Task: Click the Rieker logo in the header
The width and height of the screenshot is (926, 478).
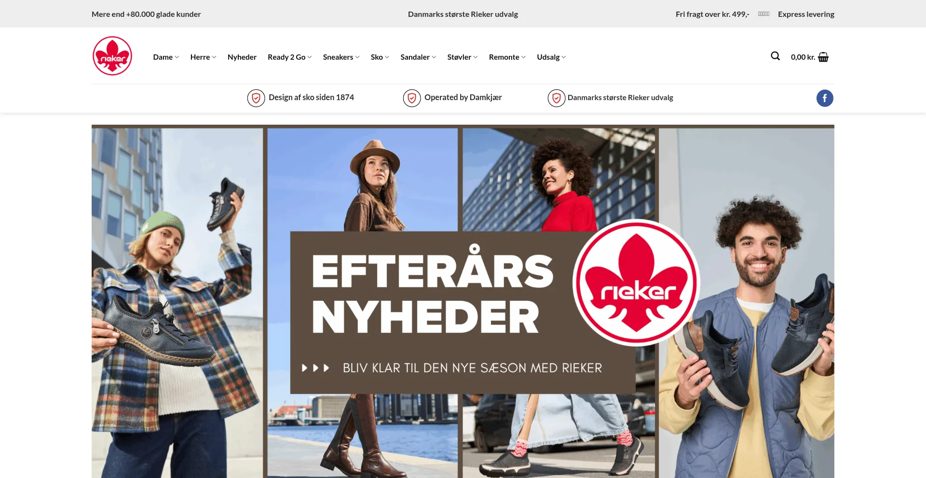Action: (112, 56)
